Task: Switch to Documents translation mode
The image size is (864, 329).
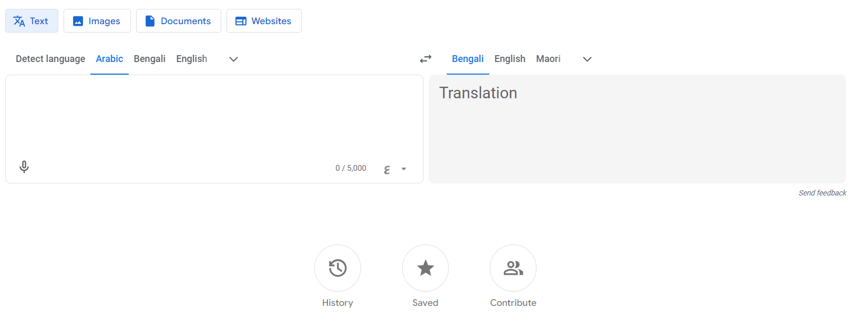Action: click(x=179, y=21)
